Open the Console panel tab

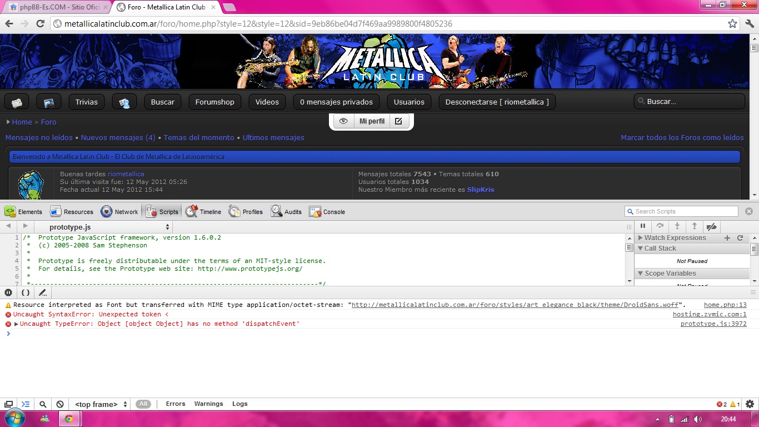[x=327, y=211]
